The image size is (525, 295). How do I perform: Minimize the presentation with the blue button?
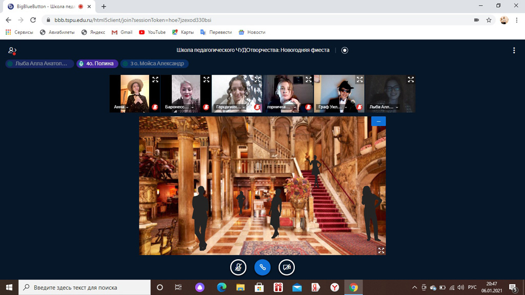pyautogui.click(x=378, y=121)
